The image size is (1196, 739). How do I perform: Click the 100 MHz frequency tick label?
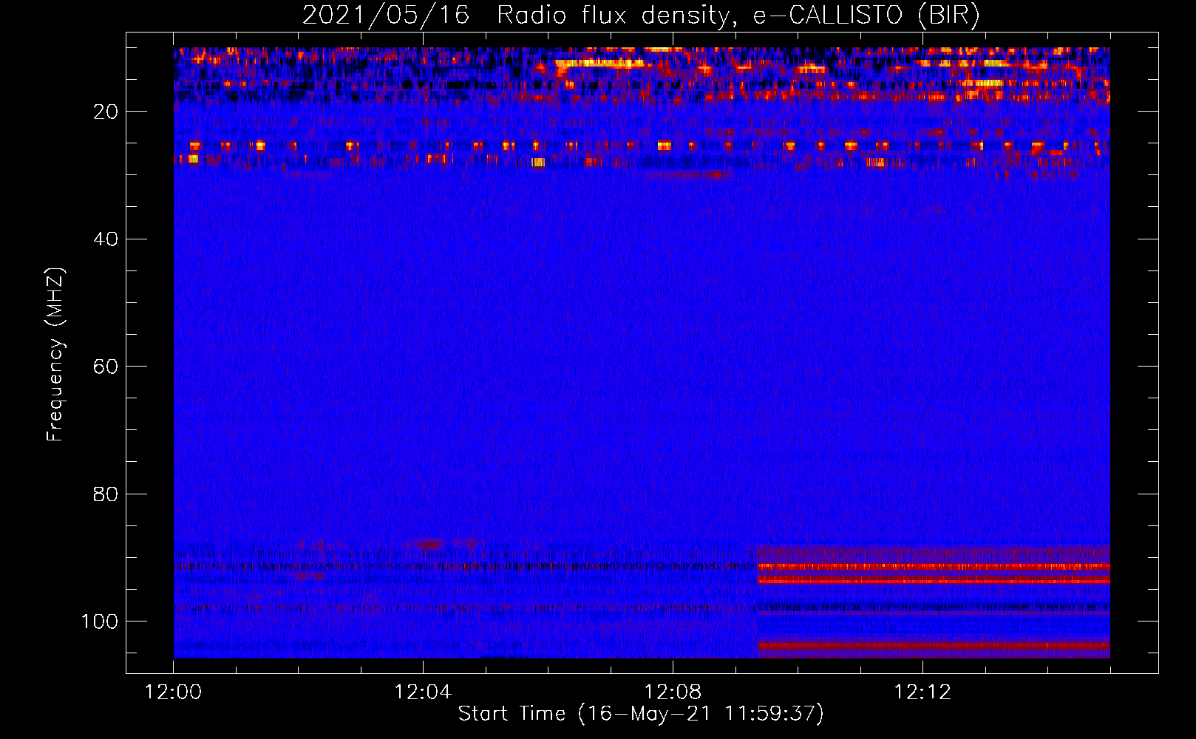click(101, 621)
